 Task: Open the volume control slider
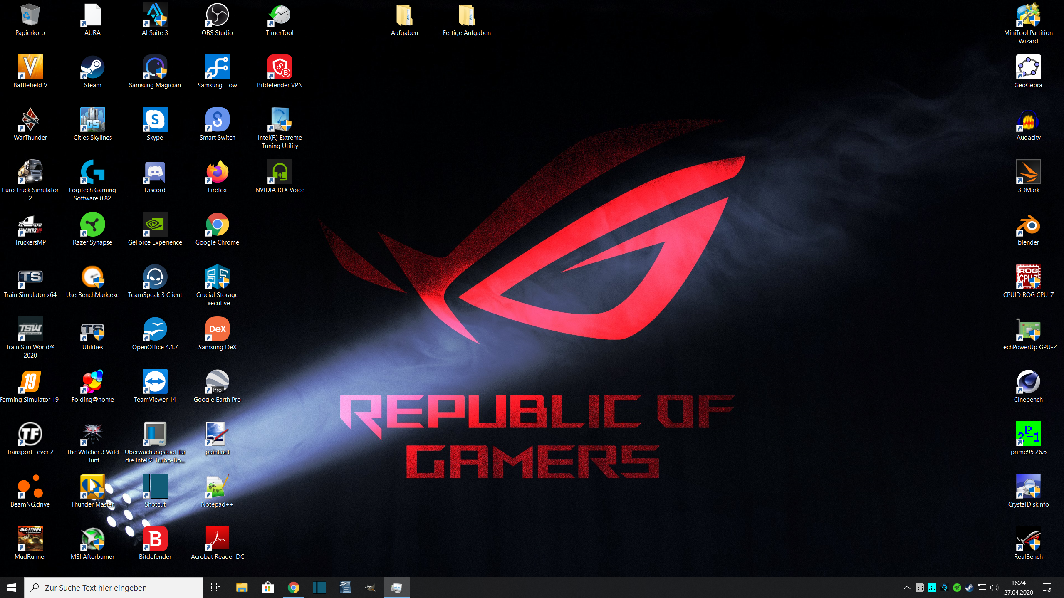click(994, 587)
